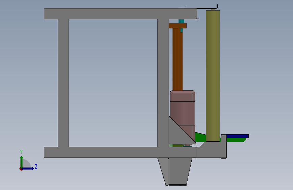The height and width of the screenshot is (190, 293).
Task: Select the dark blue flat plate
Action: pyautogui.click(x=238, y=136)
